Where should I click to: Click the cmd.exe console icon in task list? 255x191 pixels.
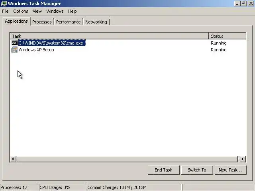[x=14, y=43]
